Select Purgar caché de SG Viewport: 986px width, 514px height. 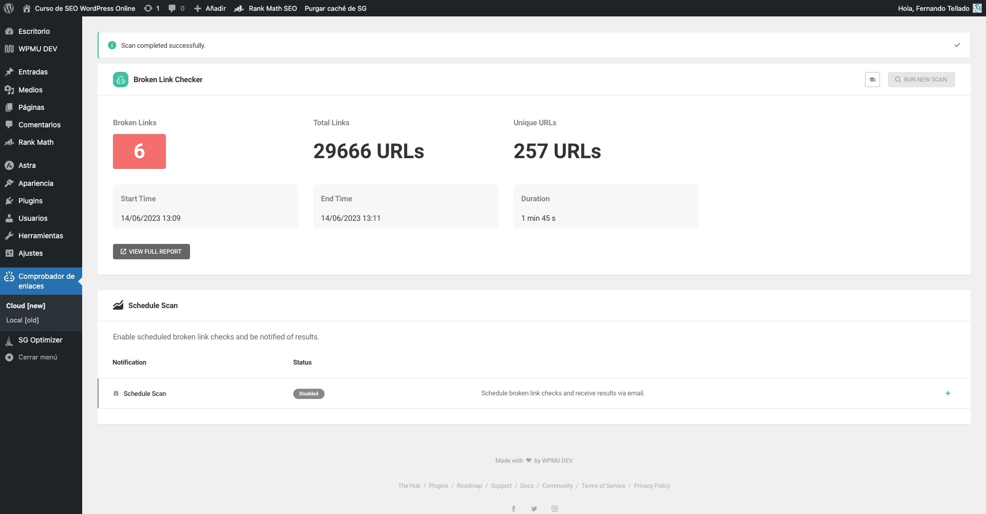pyautogui.click(x=335, y=8)
